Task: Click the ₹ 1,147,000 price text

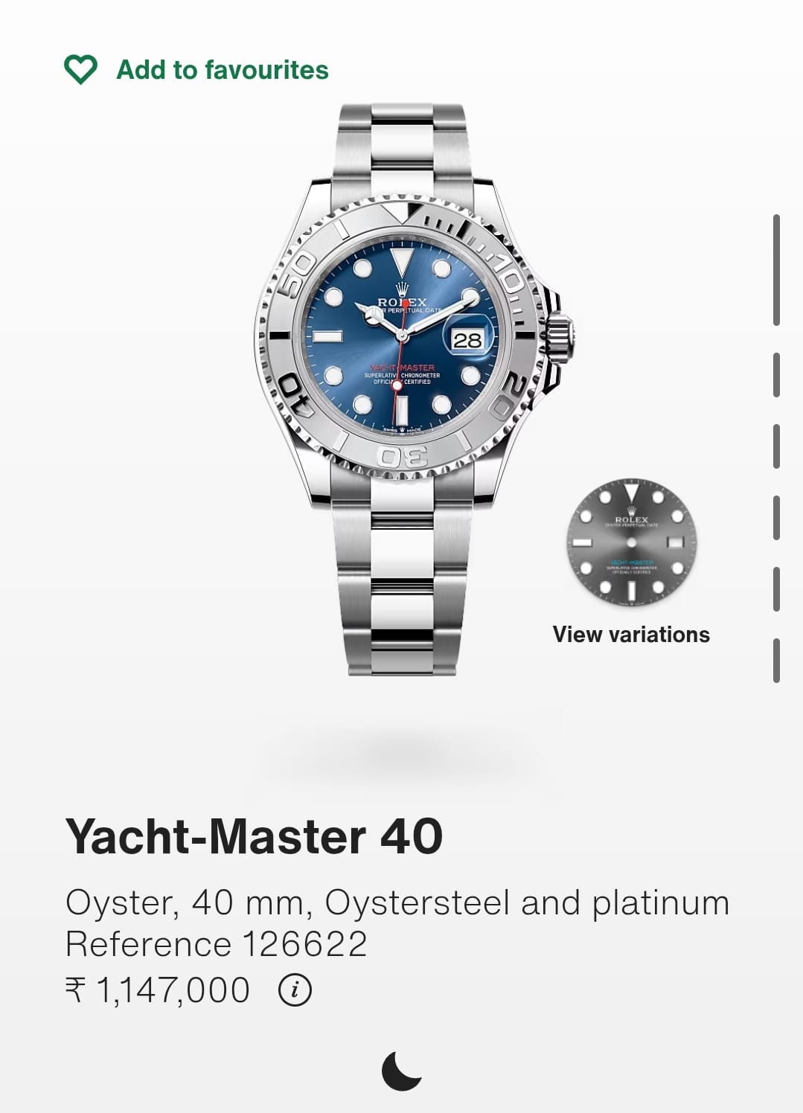Action: pyautogui.click(x=158, y=990)
